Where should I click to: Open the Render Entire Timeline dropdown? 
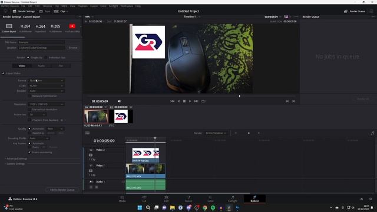click(x=216, y=133)
